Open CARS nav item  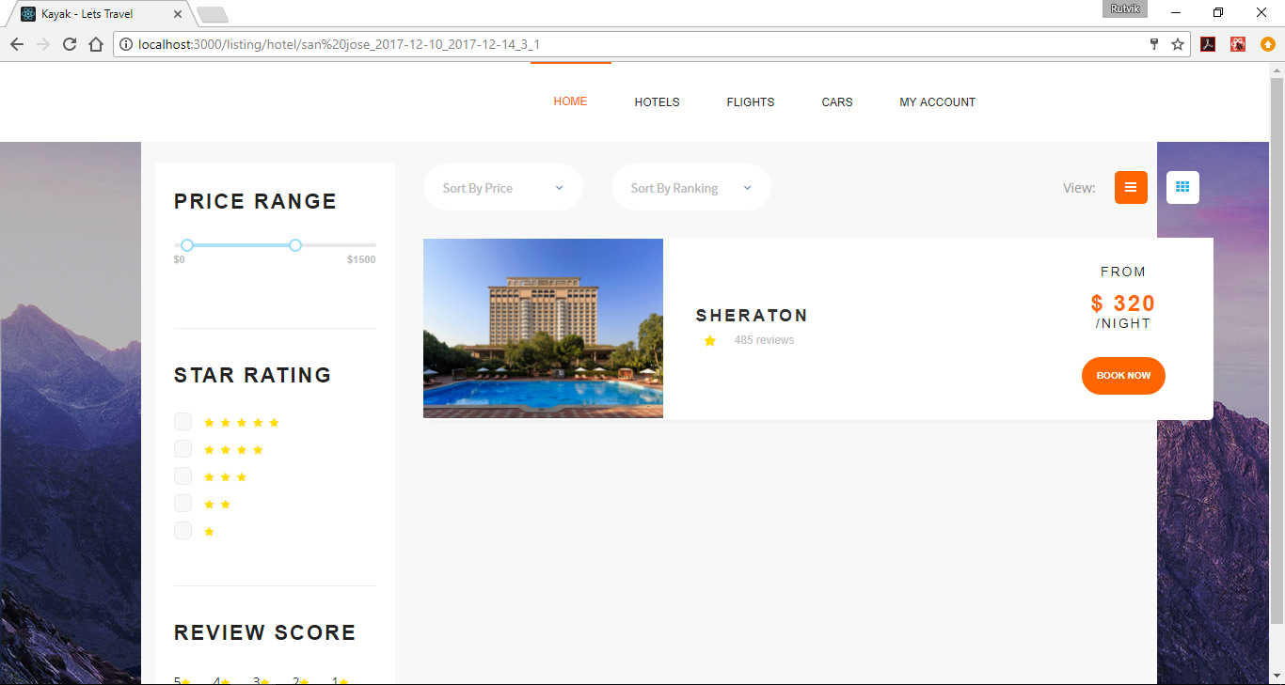click(x=837, y=101)
